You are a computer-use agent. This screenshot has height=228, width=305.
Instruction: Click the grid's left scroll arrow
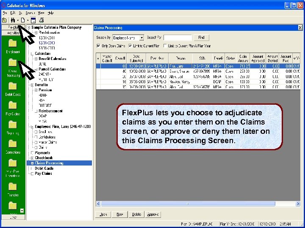(x=98, y=204)
